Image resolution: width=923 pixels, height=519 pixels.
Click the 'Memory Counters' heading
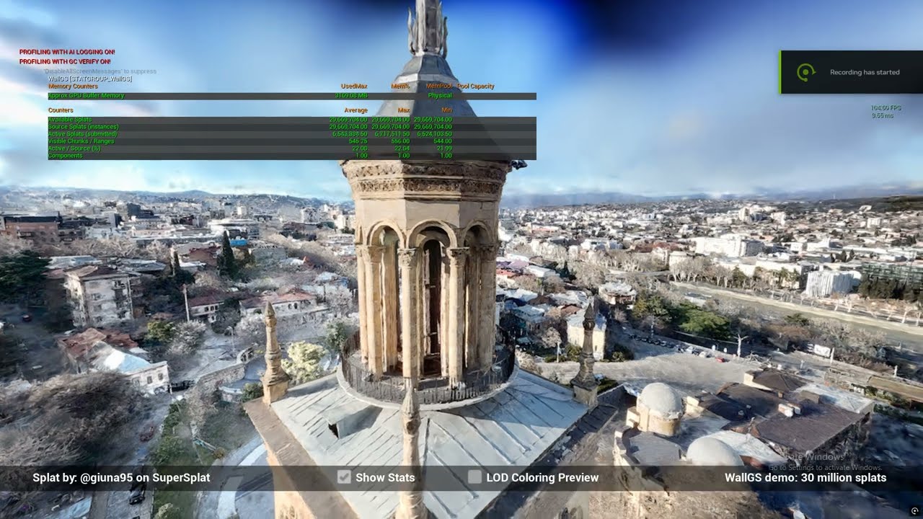click(73, 86)
